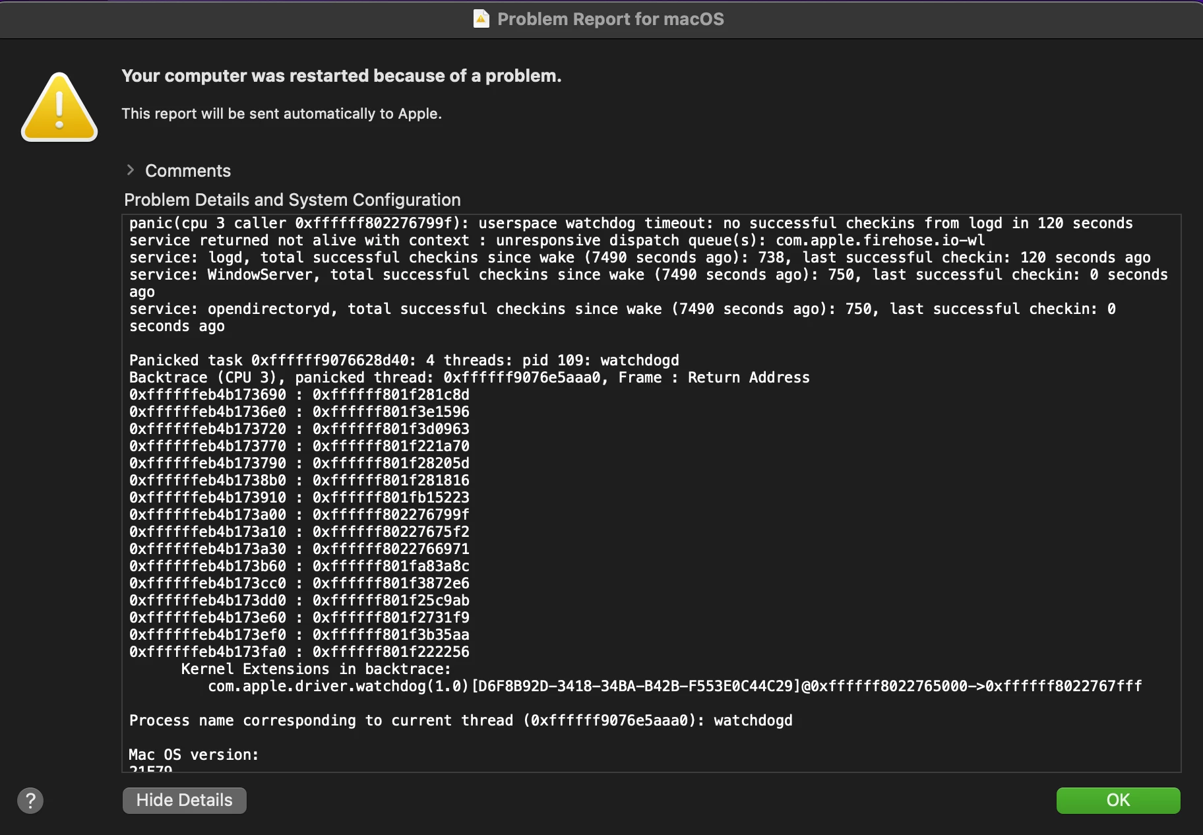Click the OK button
The image size is (1203, 835).
click(1118, 800)
